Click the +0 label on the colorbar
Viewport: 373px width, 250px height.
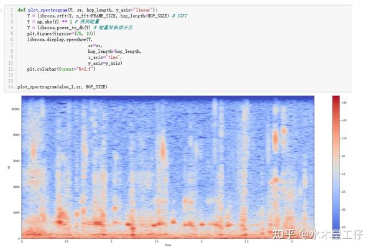(343, 156)
